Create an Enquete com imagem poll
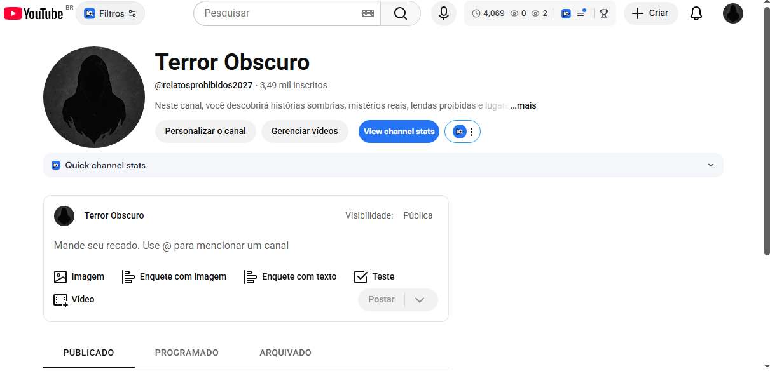Screen dimensions: 770x371 point(174,276)
